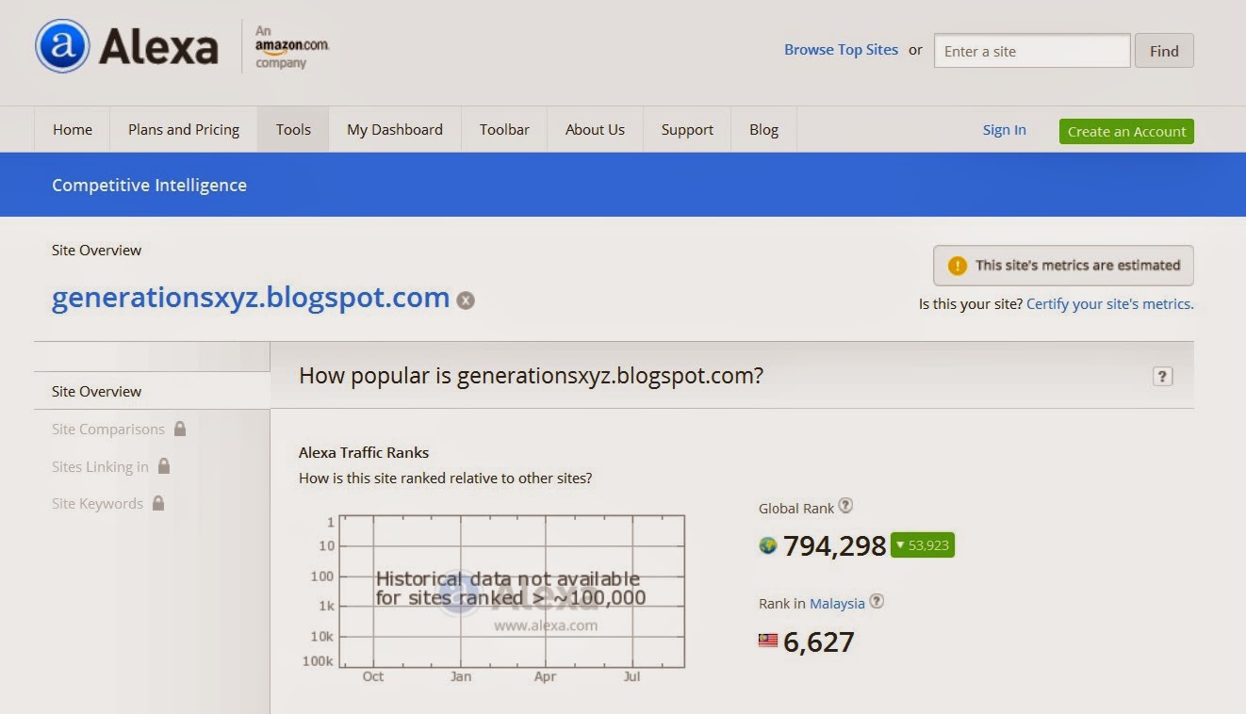This screenshot has height=714, width=1246.
Task: Click the green 53,923 rank change badge
Action: click(x=923, y=545)
